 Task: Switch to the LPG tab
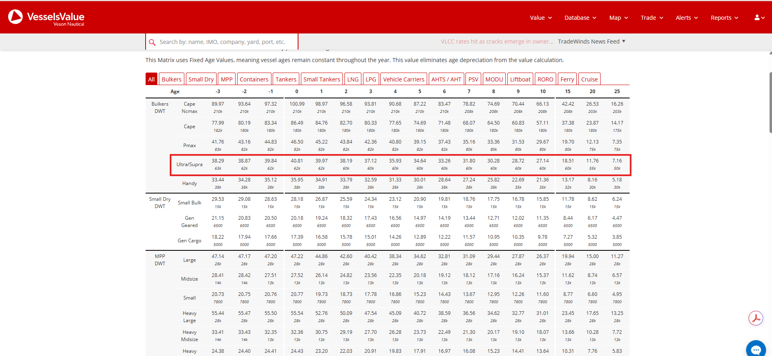point(371,79)
